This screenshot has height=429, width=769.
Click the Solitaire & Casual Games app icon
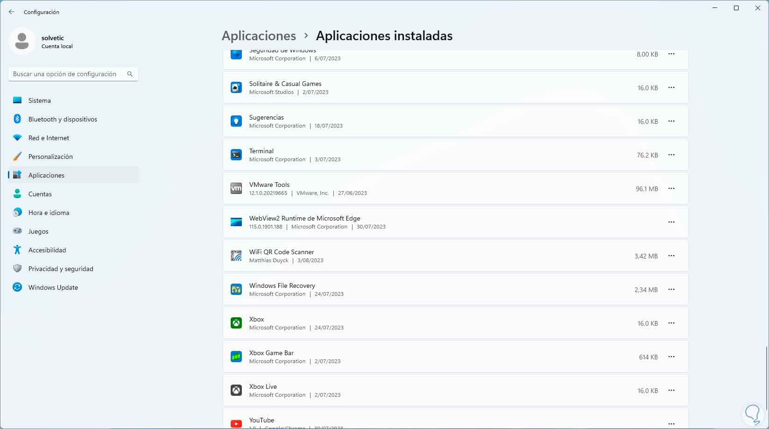[236, 87]
